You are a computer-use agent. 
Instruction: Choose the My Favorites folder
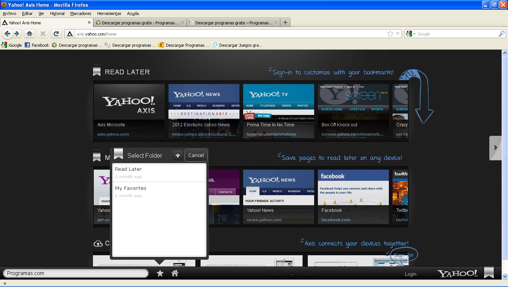[x=159, y=191]
